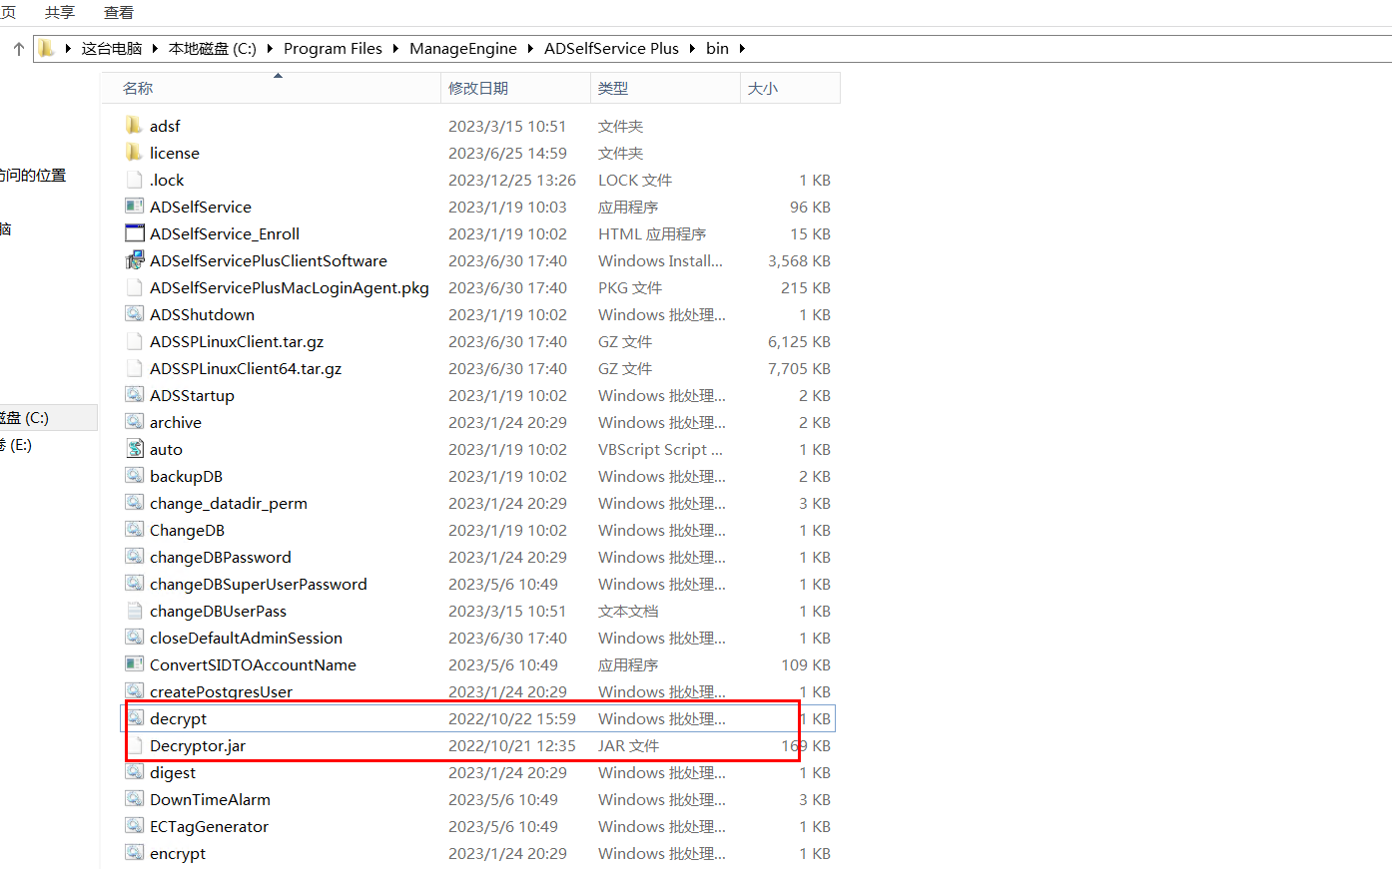The width and height of the screenshot is (1392, 869).
Task: Open the 查看 ribbon tab
Action: tap(119, 12)
